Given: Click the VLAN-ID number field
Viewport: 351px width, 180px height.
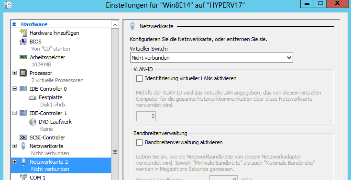Looking at the screenshot, I should tap(146, 116).
